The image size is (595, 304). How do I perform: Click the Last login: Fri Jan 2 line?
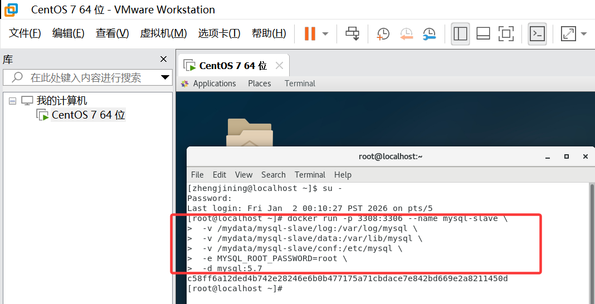click(x=310, y=208)
